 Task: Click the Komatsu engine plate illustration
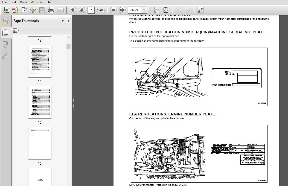pyautogui.click(x=237, y=154)
